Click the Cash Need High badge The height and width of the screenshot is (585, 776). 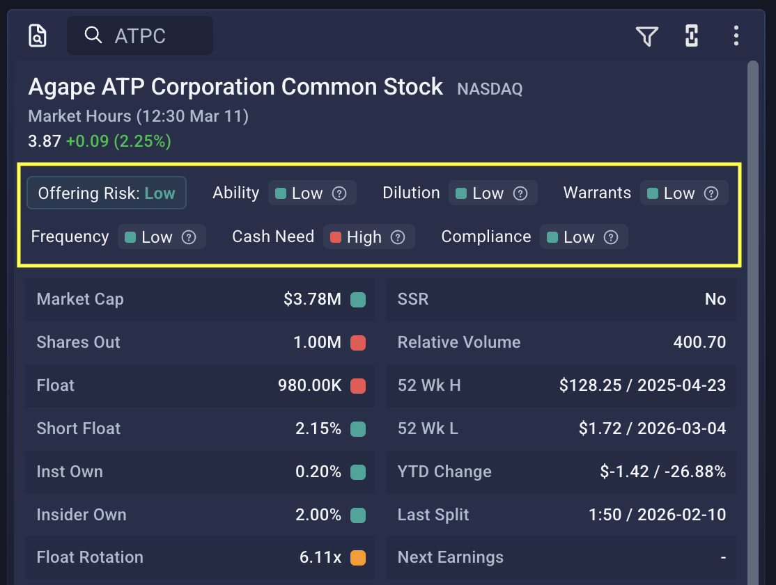356,237
